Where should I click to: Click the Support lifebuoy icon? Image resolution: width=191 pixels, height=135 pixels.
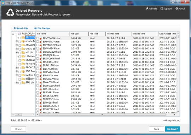tap(162, 8)
